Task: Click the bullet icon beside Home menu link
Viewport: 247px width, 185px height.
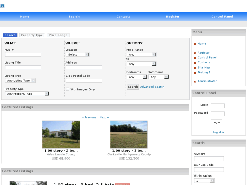Action: tap(195, 44)
